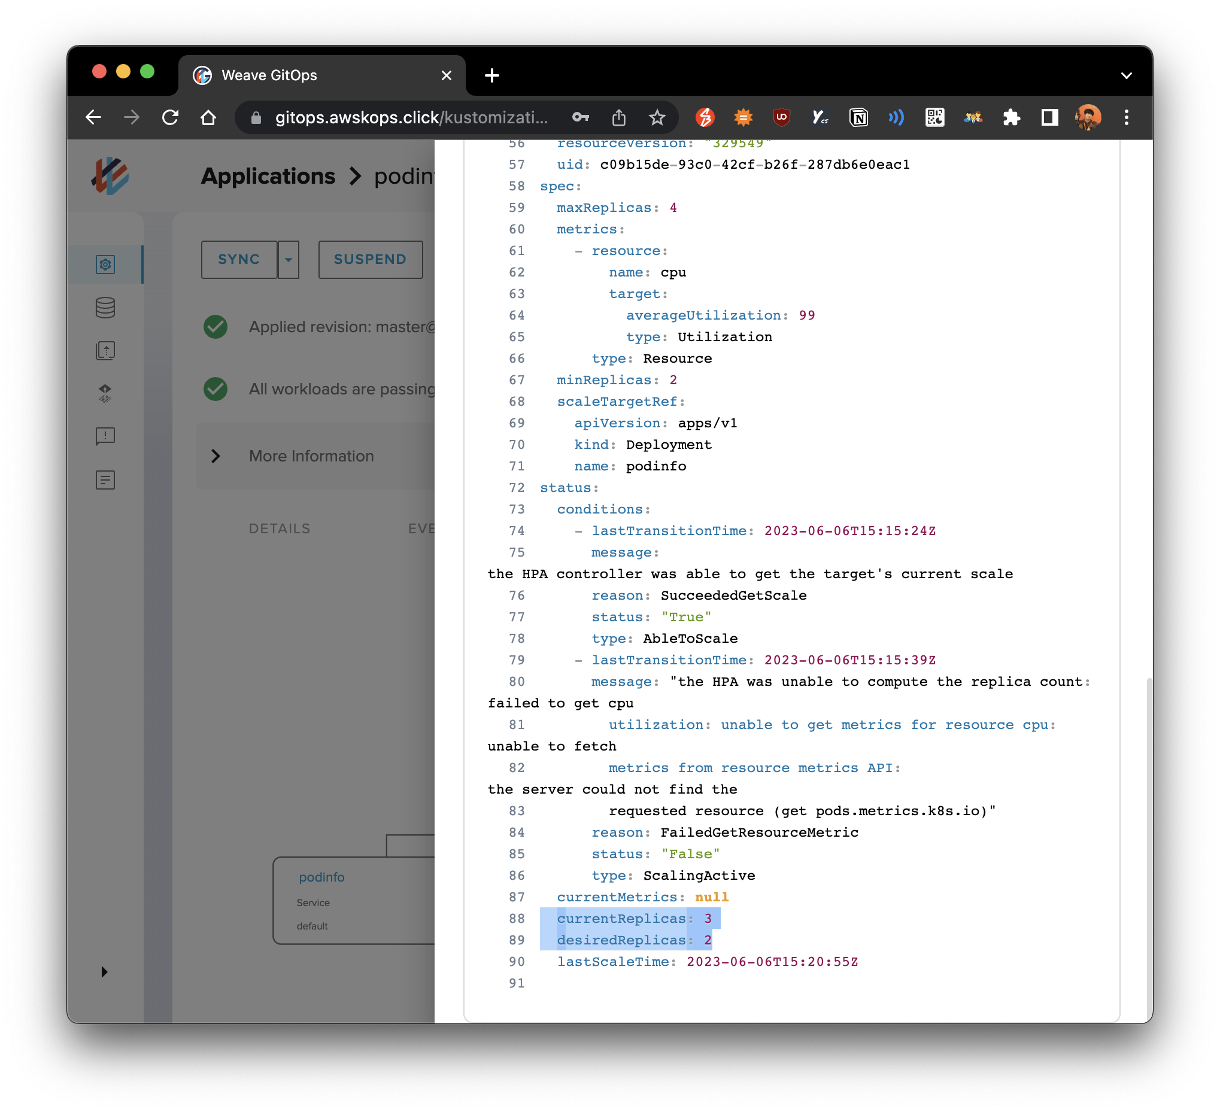Open the Y extension icon
Viewport: 1220px width, 1112px height.
pos(820,117)
